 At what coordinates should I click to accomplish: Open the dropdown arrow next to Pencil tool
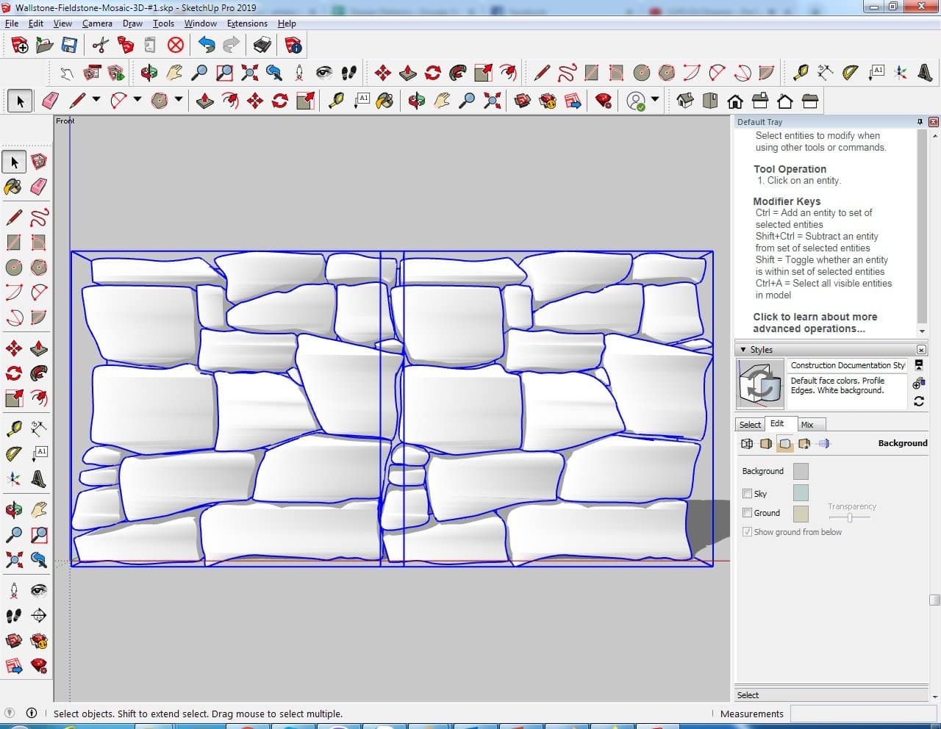tap(96, 100)
